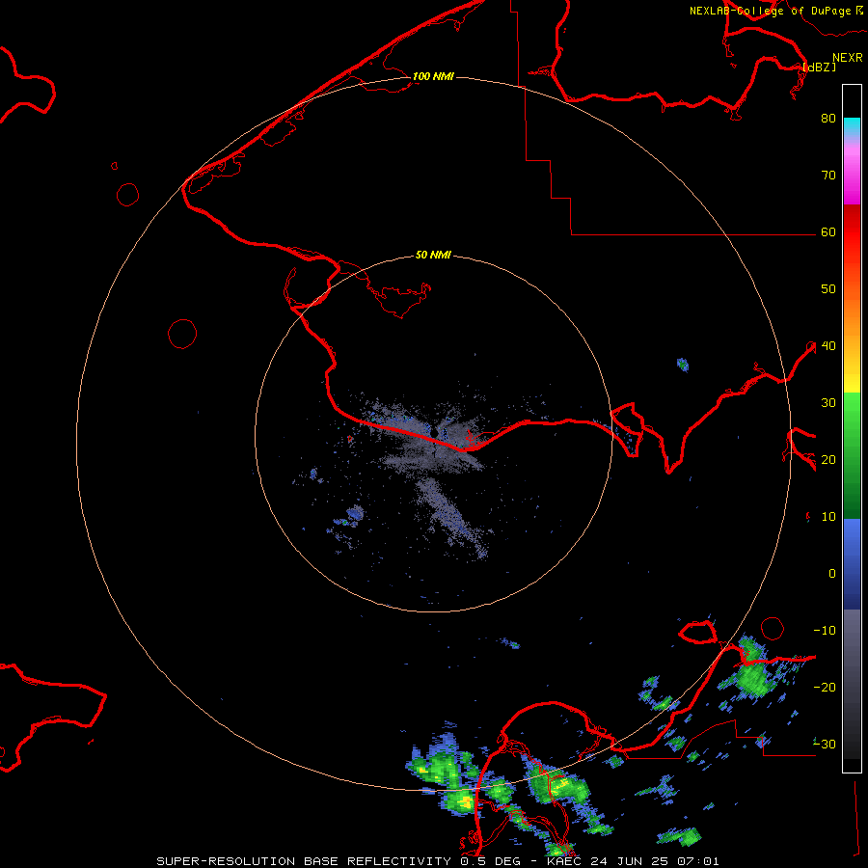This screenshot has width=868, height=868.
Task: Click the 50 value on the dBZ scale
Action: pos(828,289)
